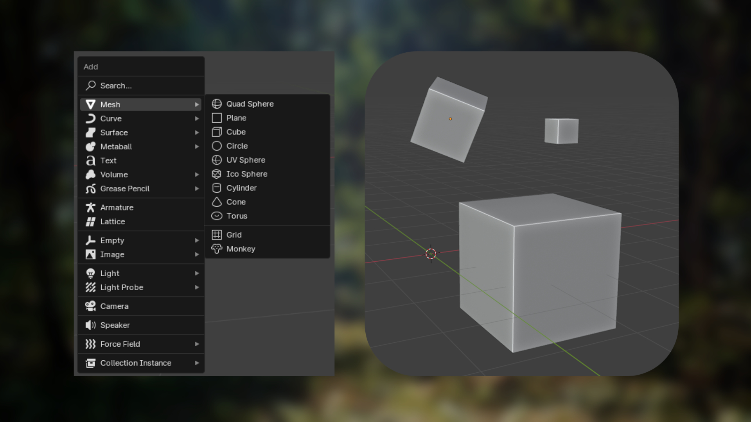
Task: Click the Cube mesh icon
Action: pyautogui.click(x=217, y=132)
